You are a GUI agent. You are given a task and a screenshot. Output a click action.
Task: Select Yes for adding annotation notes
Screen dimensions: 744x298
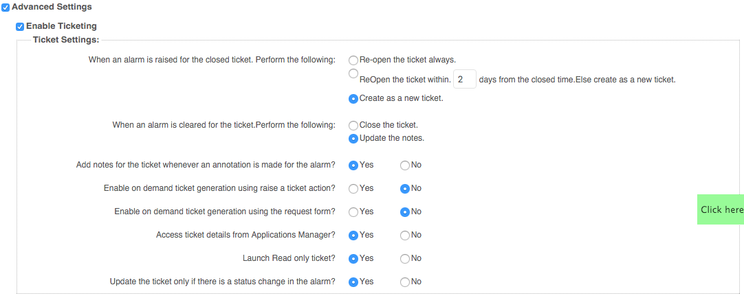click(353, 165)
